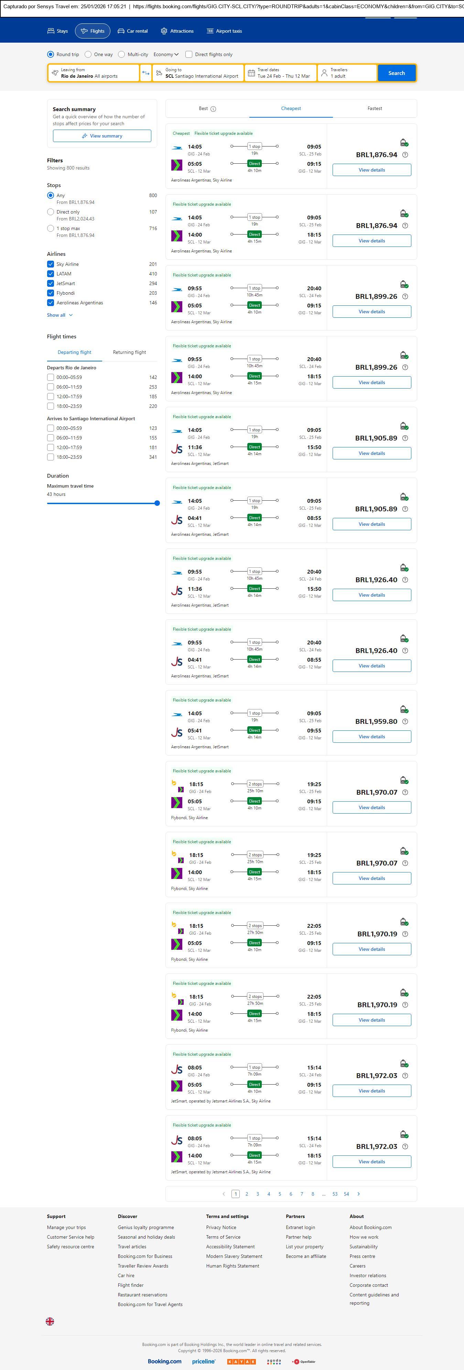Uncheck the LATAM airline filter
Viewport: 464px width, 1370px height.
pos(51,274)
